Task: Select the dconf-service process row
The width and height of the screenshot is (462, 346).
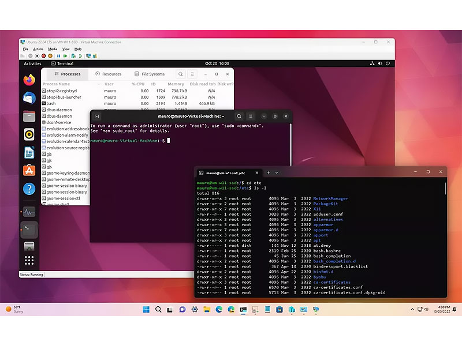Action: point(65,122)
